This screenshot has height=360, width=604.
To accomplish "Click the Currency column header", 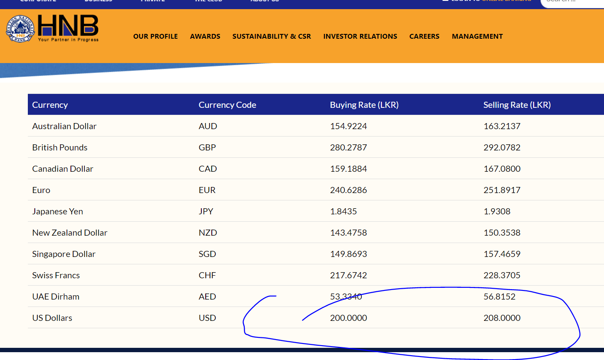I will click(50, 105).
